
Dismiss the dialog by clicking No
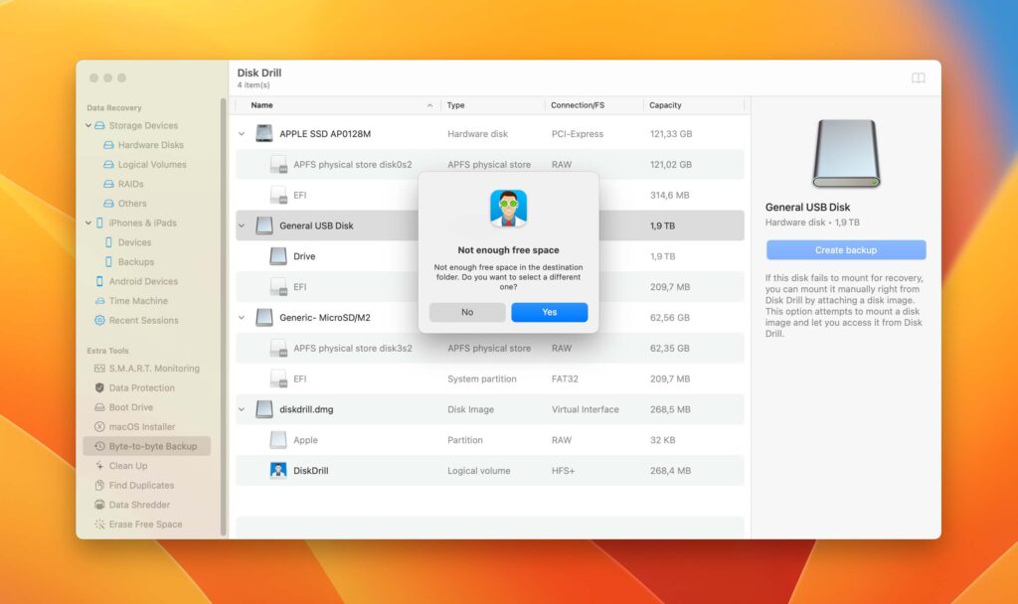466,312
